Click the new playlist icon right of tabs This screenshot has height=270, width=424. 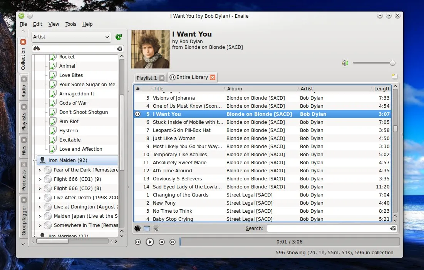click(x=394, y=76)
